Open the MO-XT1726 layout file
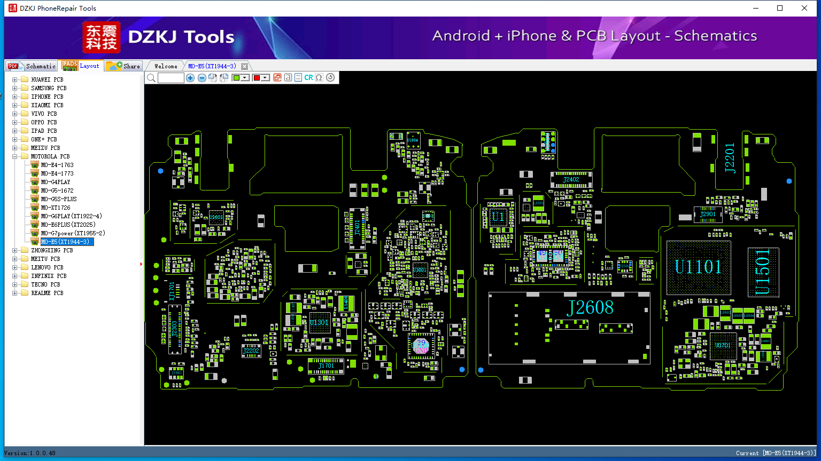821x461 pixels. point(56,208)
